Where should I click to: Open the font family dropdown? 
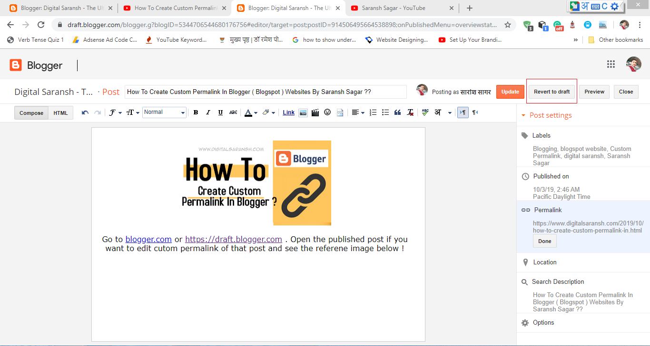click(x=115, y=112)
